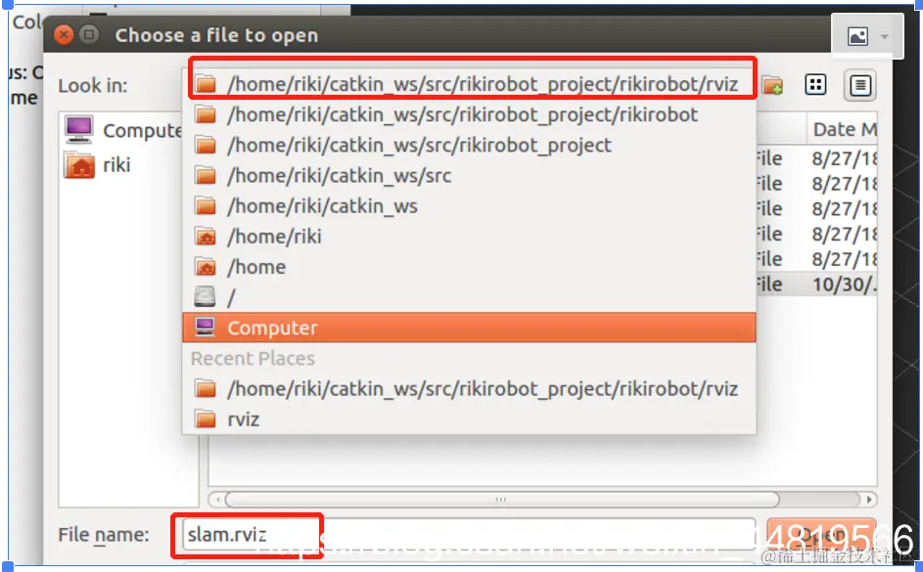Click the monitor icon beside Computer in dropdown
The height and width of the screenshot is (572, 923).
click(x=205, y=328)
